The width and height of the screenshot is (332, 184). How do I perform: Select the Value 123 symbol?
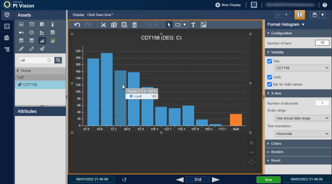[32, 24]
